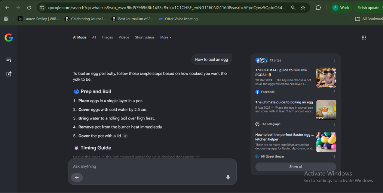This screenshot has height=193, width=383.
Task: Click step 'Remove pot from the burner heat immediately.'
Action: (120, 127)
